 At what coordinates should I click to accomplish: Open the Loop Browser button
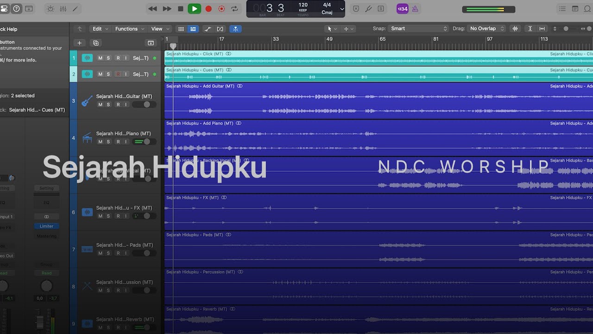pyautogui.click(x=587, y=8)
